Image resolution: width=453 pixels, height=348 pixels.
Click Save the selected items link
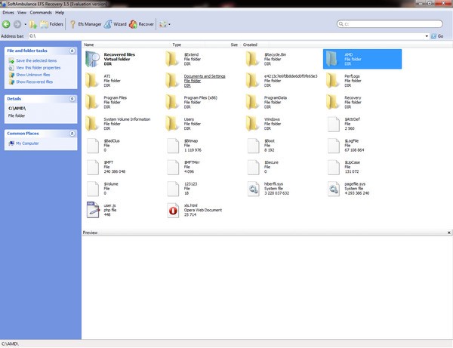tap(35, 60)
